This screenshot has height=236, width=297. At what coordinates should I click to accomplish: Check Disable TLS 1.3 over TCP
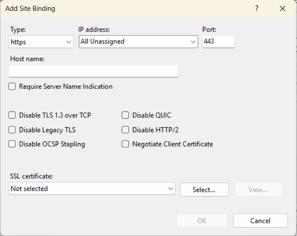(x=12, y=116)
